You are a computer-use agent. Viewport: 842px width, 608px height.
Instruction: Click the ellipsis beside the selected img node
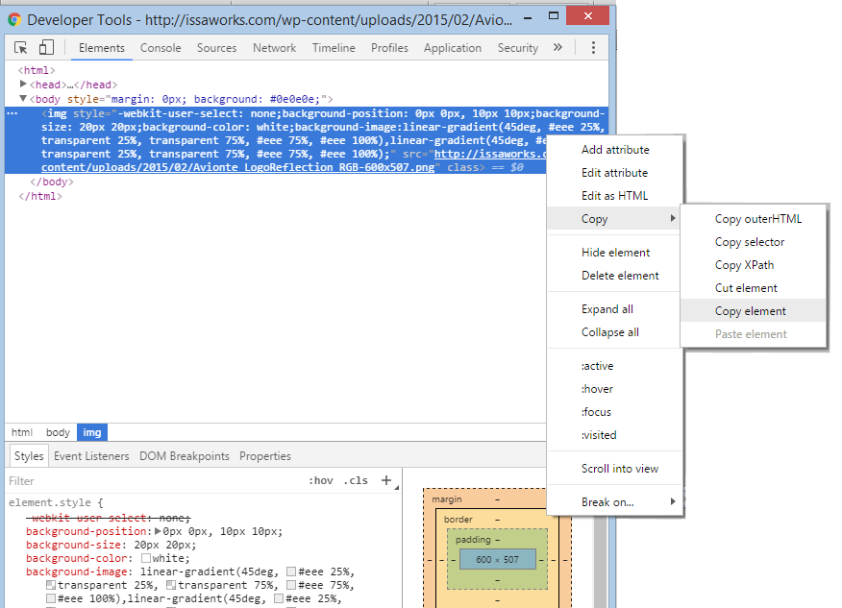tap(12, 113)
